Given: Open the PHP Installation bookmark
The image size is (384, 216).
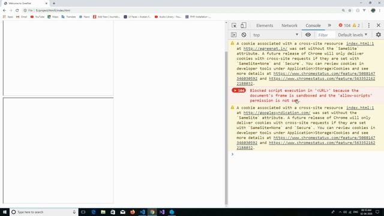Looking at the screenshot, I should pos(198,17).
